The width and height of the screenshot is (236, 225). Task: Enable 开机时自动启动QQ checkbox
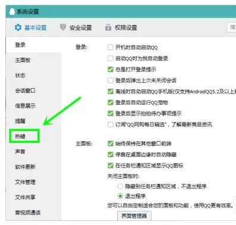[110, 48]
